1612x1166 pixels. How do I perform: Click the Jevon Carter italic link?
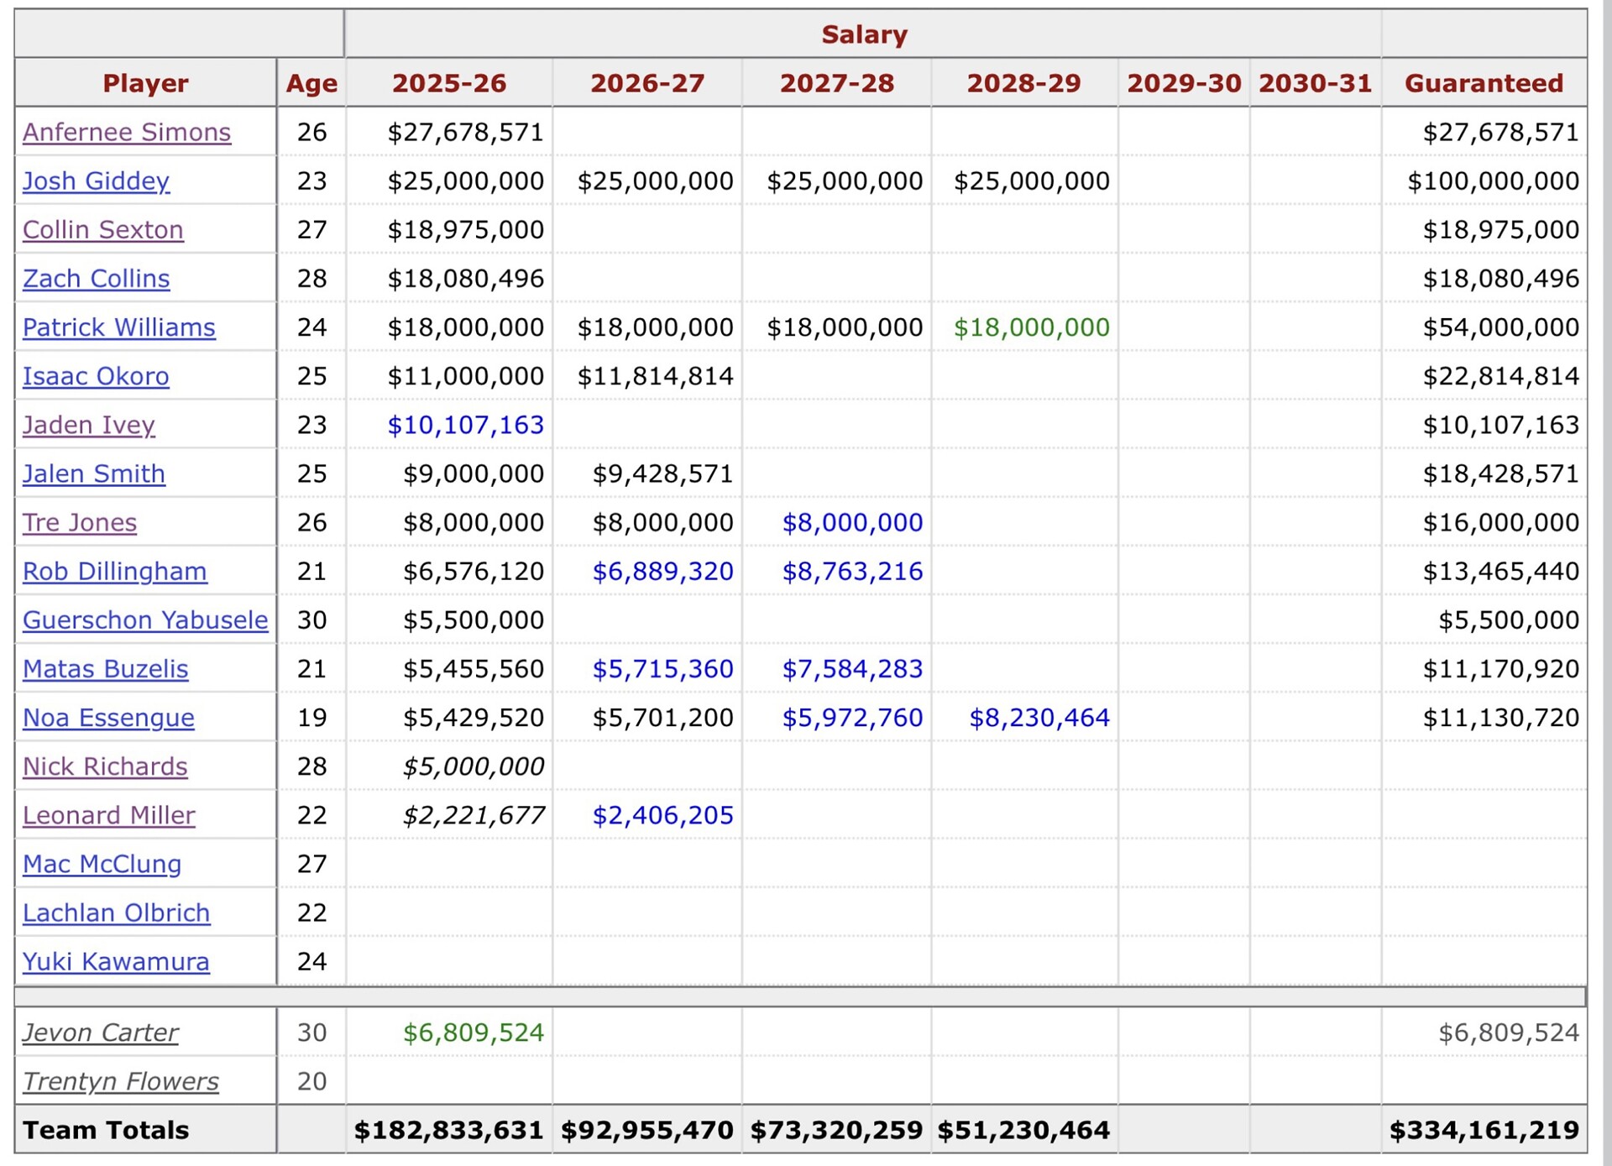[x=100, y=1032]
